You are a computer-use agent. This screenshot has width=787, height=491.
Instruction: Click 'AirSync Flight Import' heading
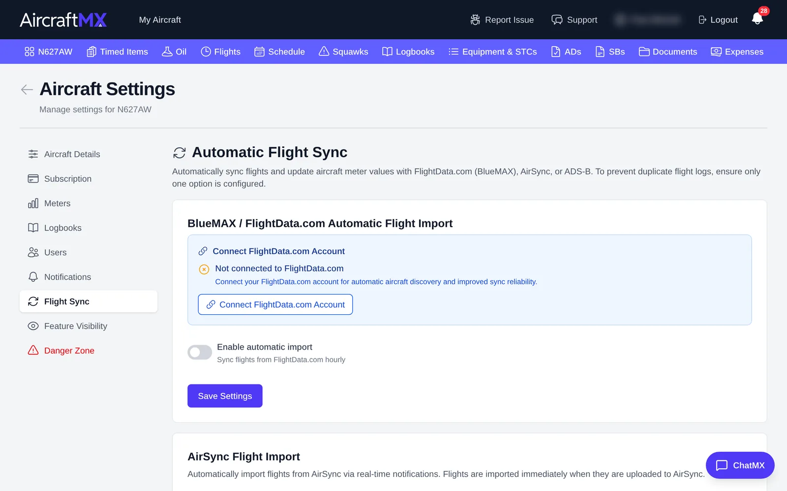243,457
